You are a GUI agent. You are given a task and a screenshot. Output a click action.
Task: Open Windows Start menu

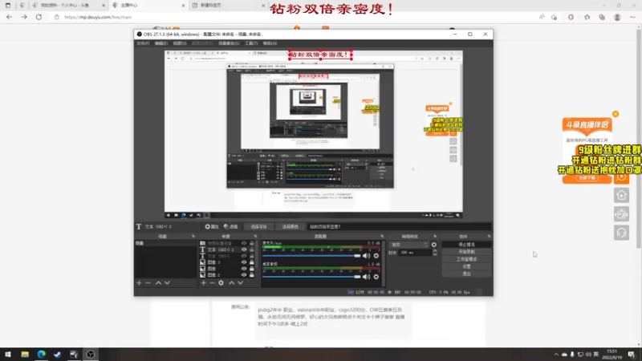pyautogui.click(x=8, y=354)
